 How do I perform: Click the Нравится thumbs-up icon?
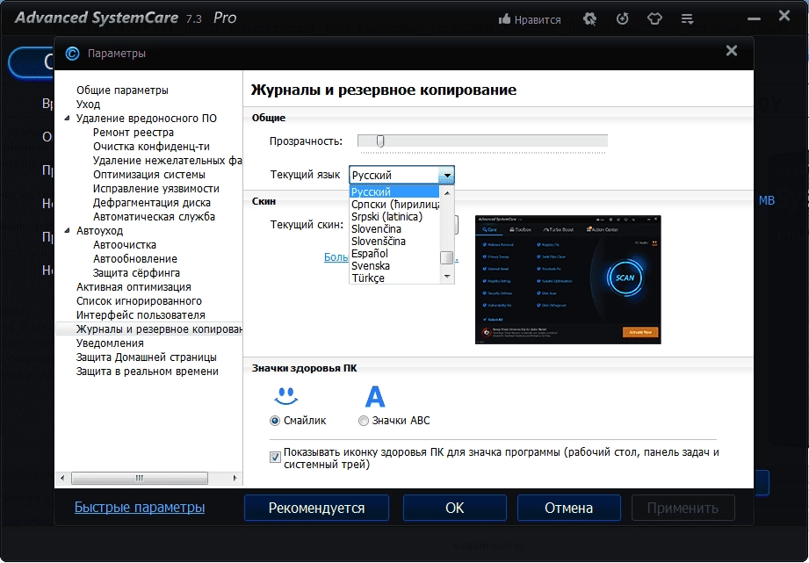[x=504, y=19]
